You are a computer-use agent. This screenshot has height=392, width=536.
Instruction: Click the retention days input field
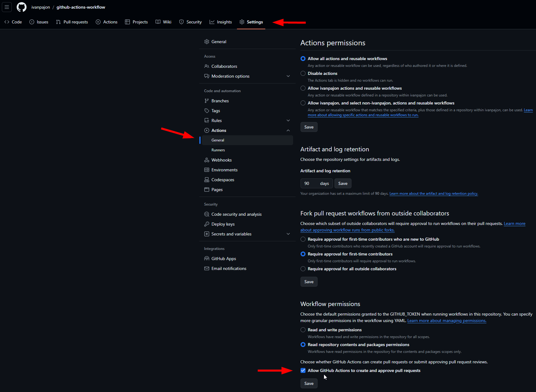coord(317,183)
